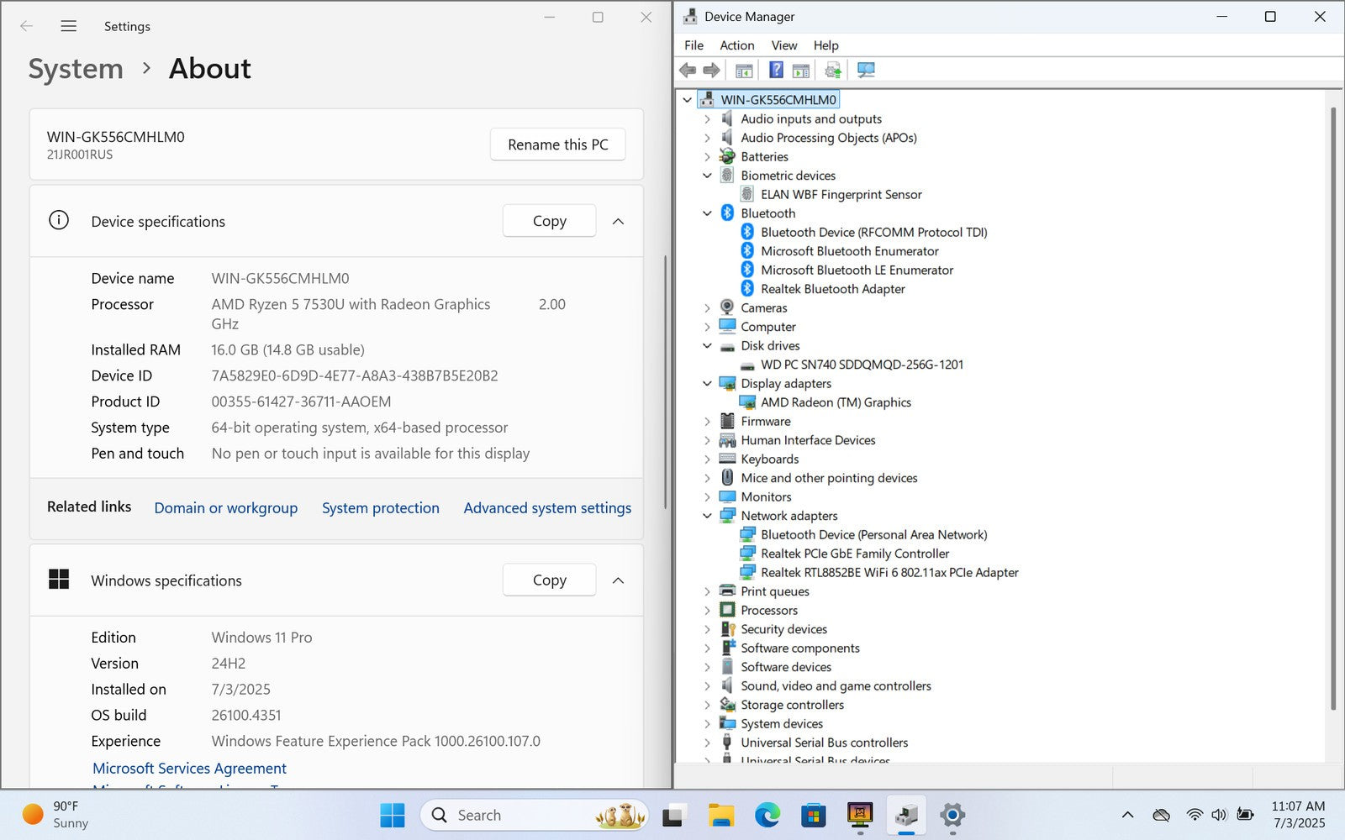Open the Advanced system settings link
Viewport: 1345px width, 840px height.
click(547, 508)
